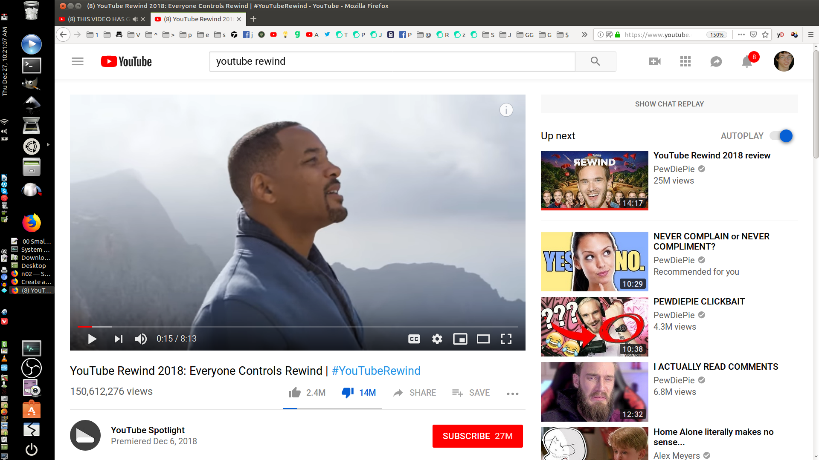The image size is (819, 460).
Task: Toggle closed captions CC button
Action: click(414, 339)
